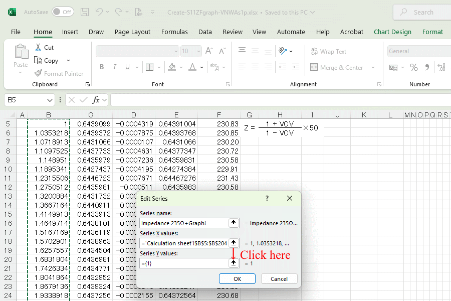Screen dimensions: 451x301
Task: Click the Series name input field
Action: 184,223
